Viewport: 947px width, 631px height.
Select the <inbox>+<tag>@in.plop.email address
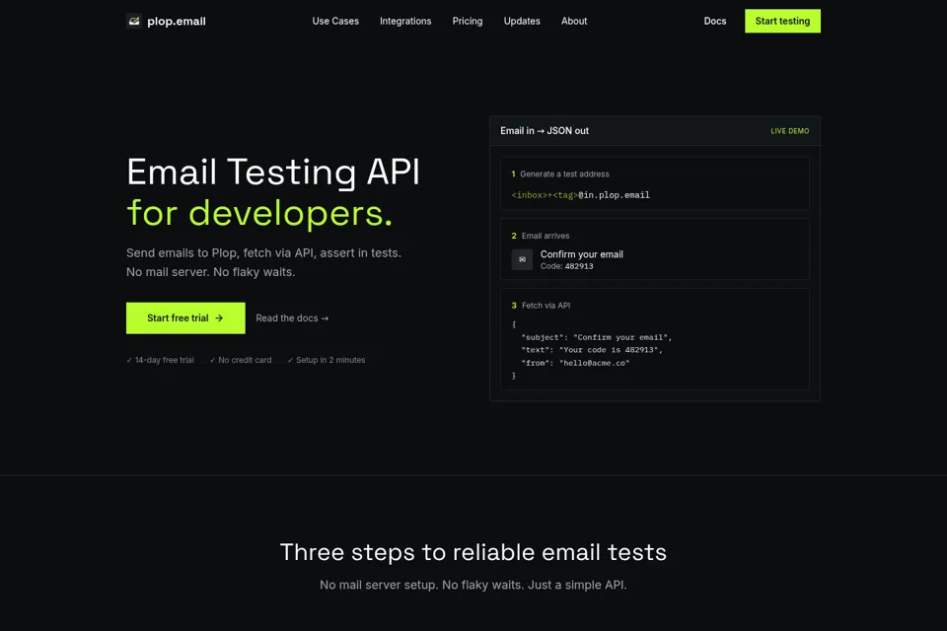[x=580, y=195]
